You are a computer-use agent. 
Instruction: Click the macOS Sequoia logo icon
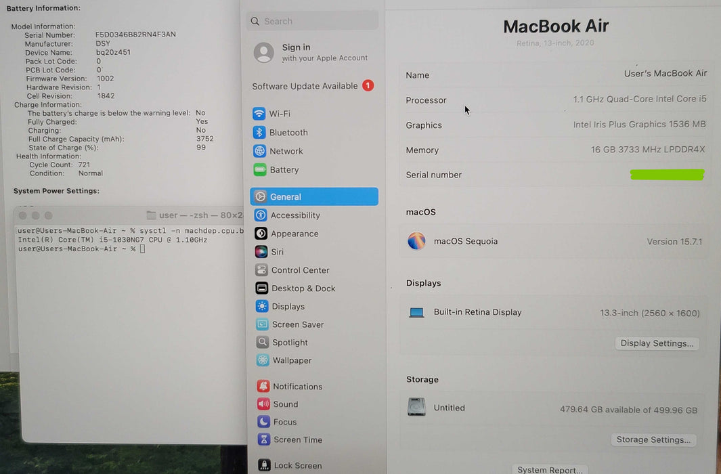(416, 241)
